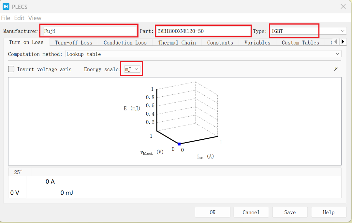Image resolution: width=352 pixels, height=223 pixels.
Task: Open Help for this dialog
Action: (x=329, y=212)
